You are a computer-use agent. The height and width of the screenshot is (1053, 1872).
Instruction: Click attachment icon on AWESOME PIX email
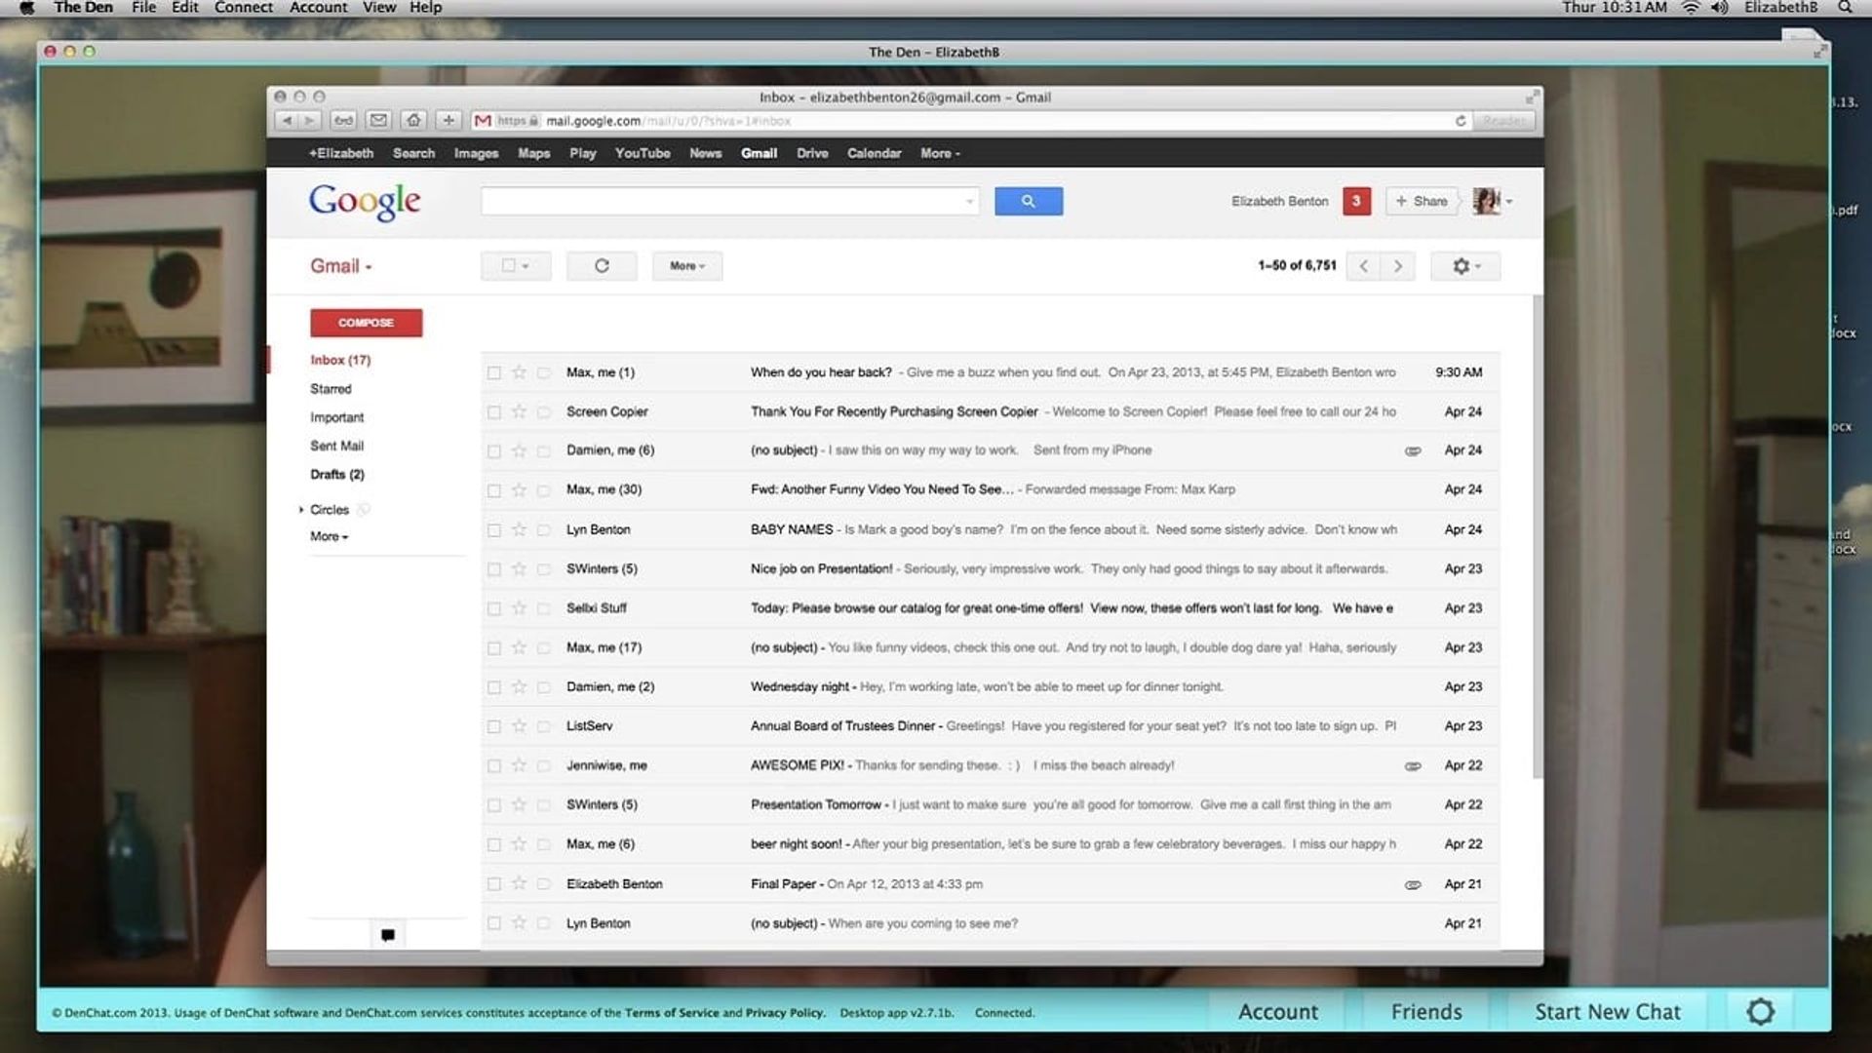coord(1413,766)
